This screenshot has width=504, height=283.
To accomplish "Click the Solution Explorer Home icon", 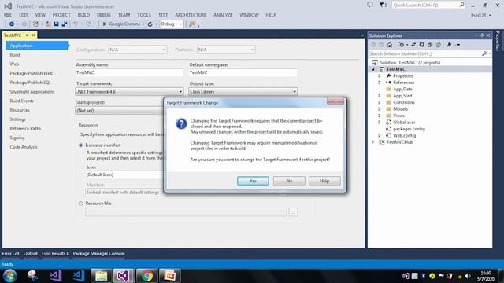I will click(390, 45).
